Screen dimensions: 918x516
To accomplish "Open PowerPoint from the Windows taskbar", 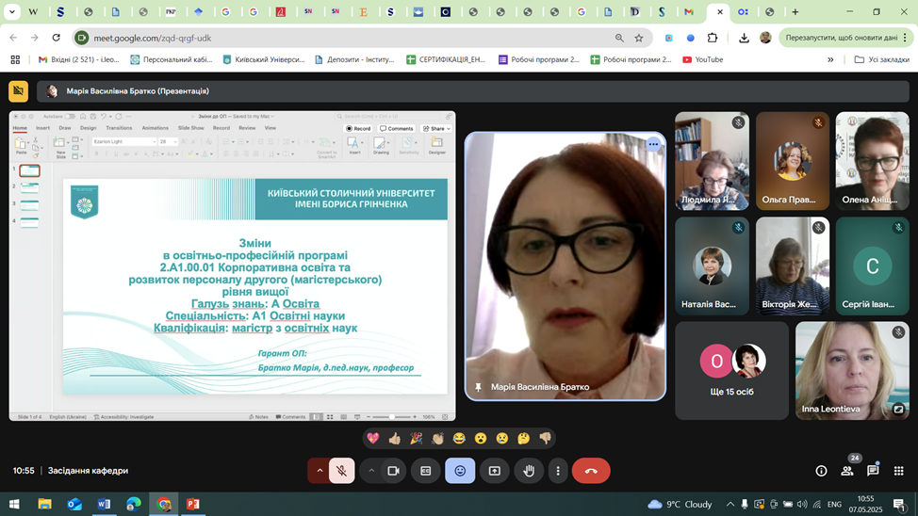I will click(193, 504).
